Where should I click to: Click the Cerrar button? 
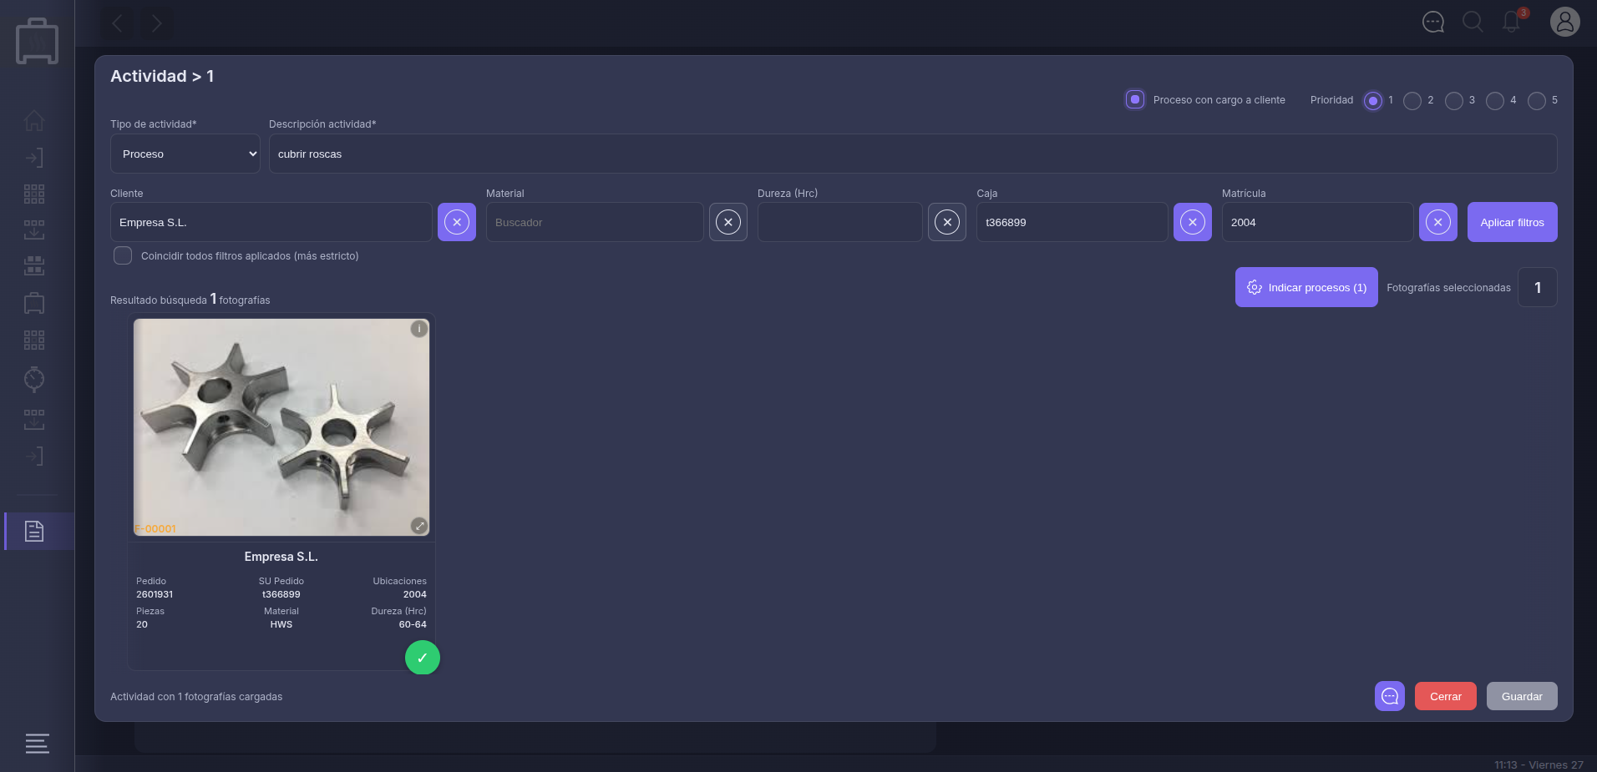coord(1445,696)
